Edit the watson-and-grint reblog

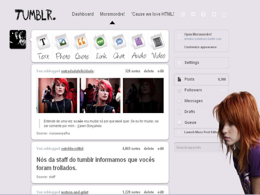161,192
